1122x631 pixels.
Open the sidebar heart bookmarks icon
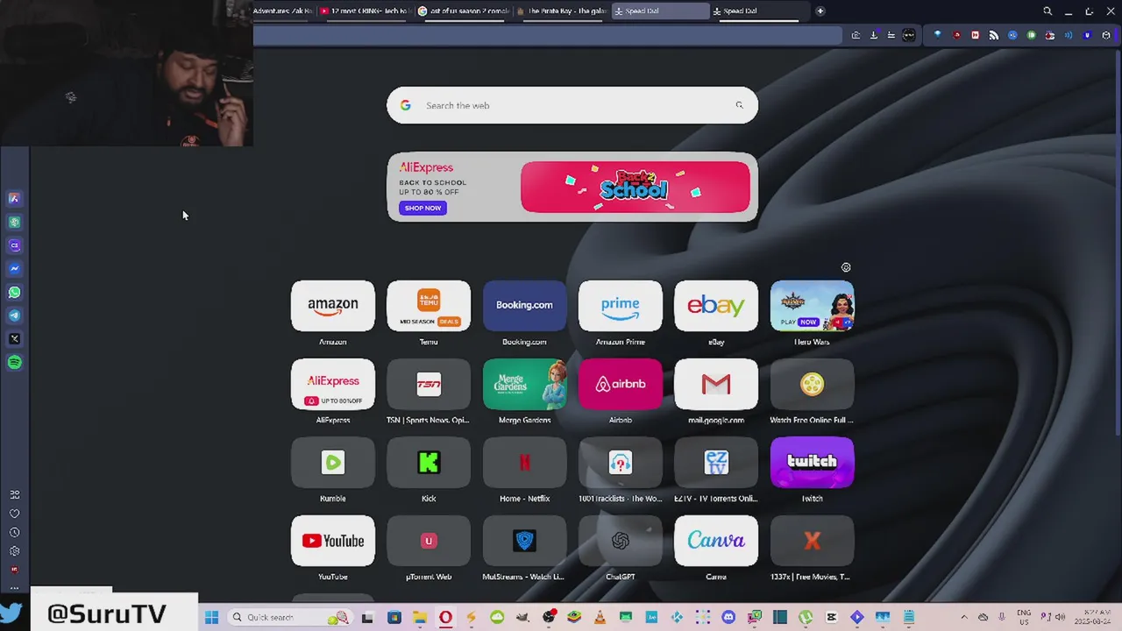pos(14,514)
